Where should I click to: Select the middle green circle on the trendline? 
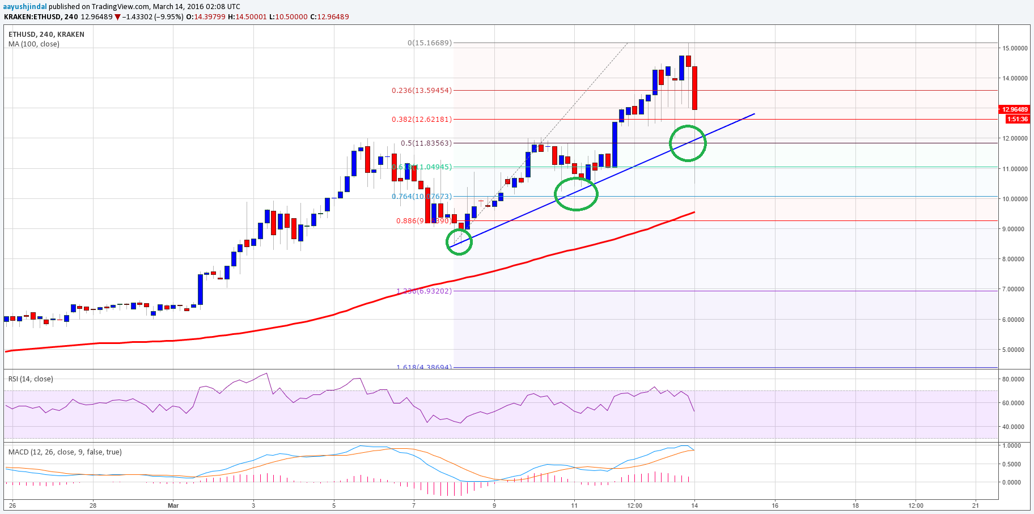point(576,194)
